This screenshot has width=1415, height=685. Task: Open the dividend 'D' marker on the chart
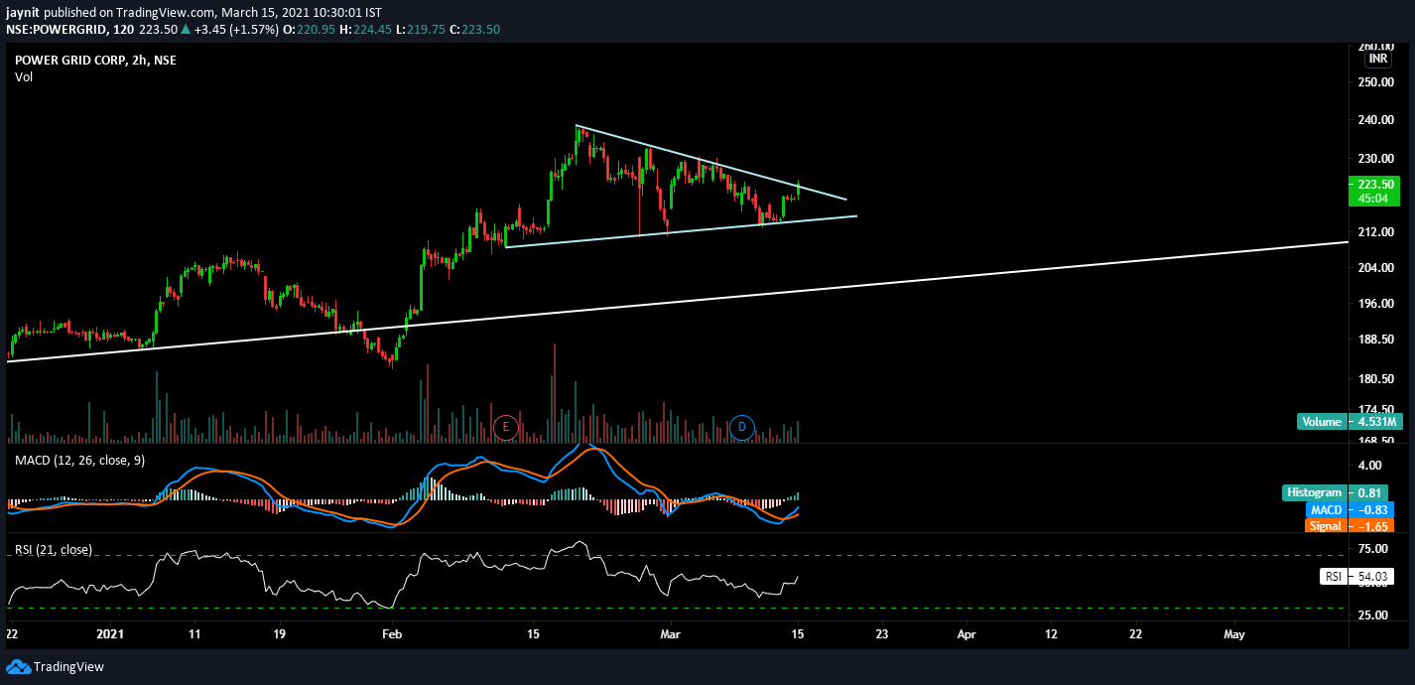tap(741, 428)
